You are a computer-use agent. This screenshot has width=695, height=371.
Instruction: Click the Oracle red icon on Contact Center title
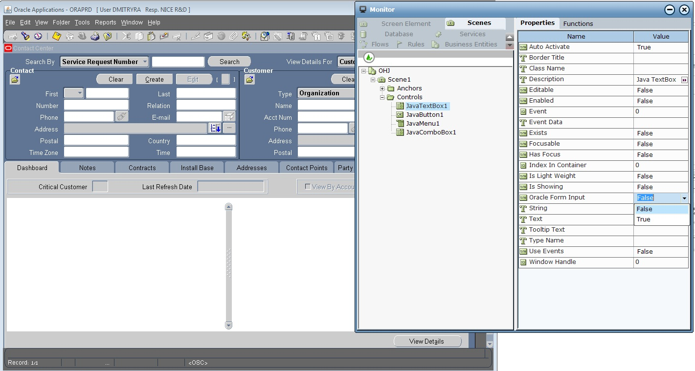(8, 48)
